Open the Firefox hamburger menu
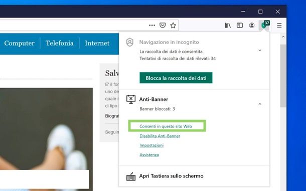306x191 pixels. (279, 25)
